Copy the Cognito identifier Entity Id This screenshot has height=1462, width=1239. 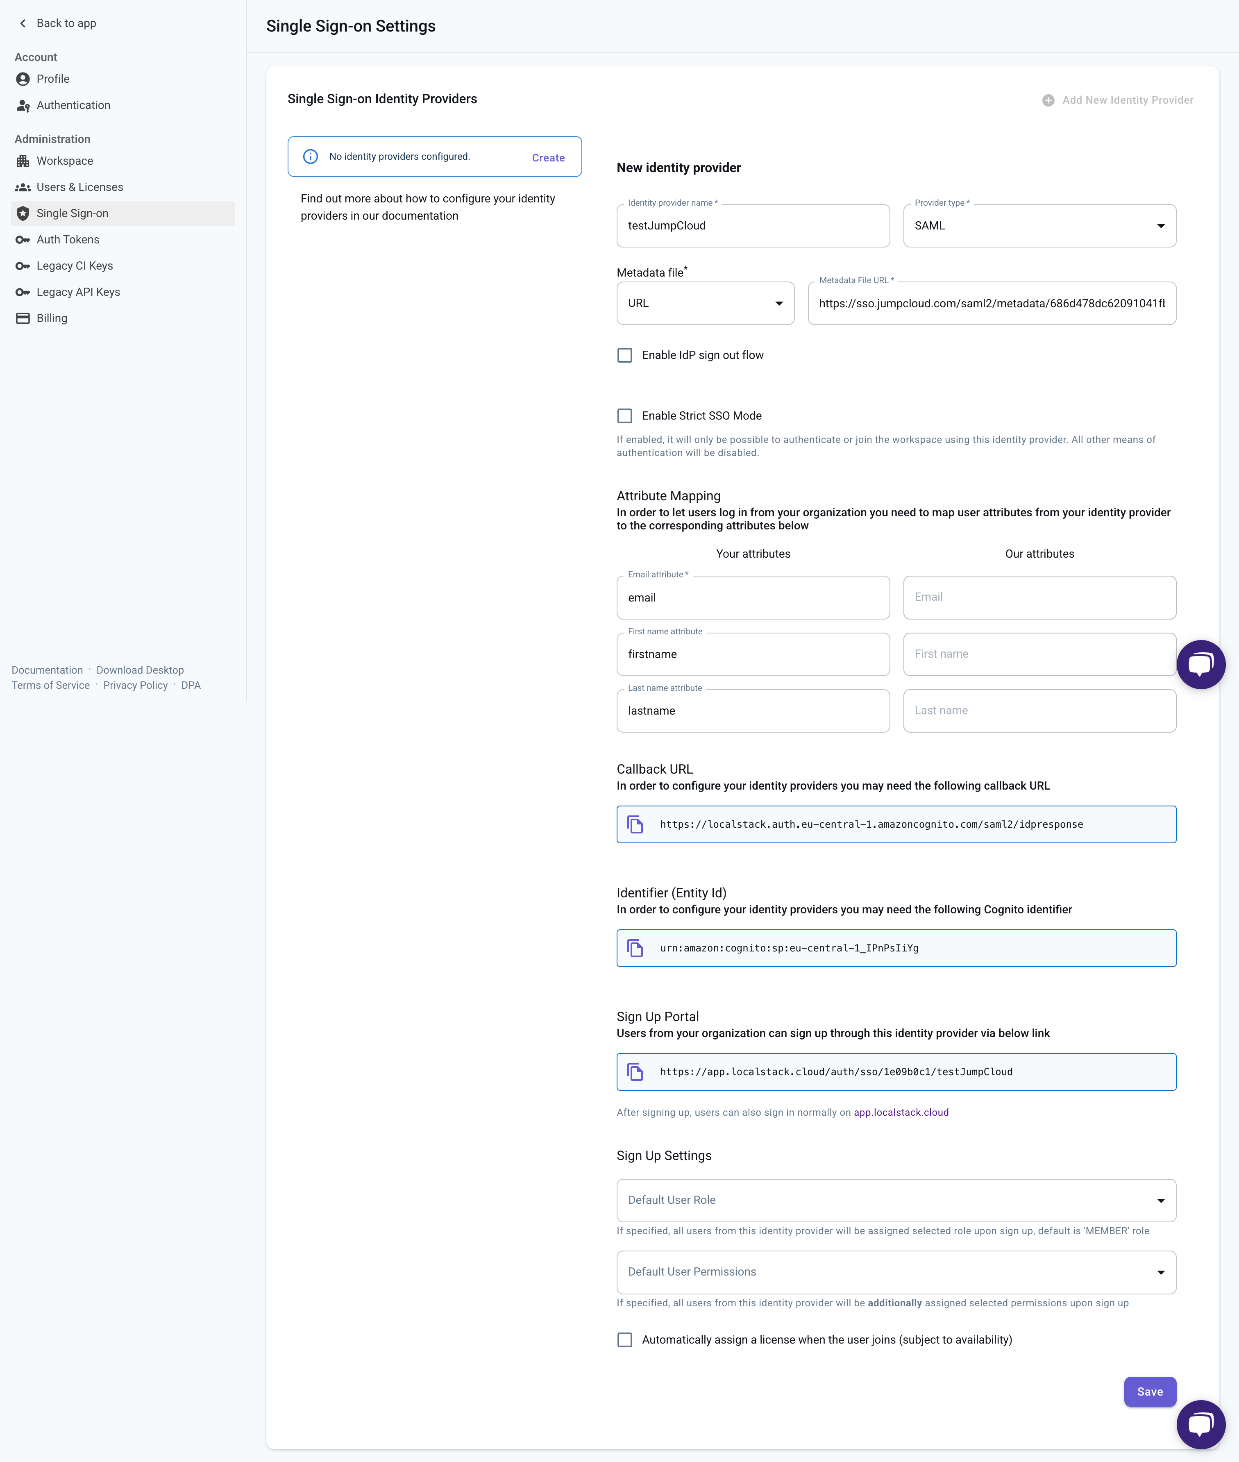[x=635, y=948]
